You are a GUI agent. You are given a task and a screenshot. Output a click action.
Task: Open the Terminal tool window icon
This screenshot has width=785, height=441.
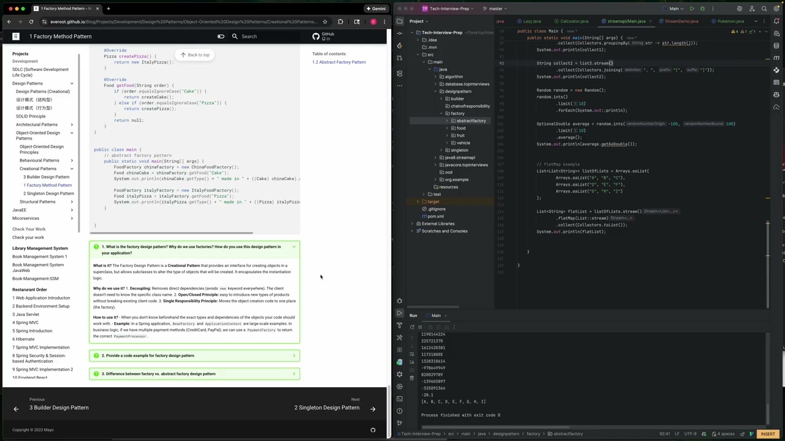(x=399, y=399)
